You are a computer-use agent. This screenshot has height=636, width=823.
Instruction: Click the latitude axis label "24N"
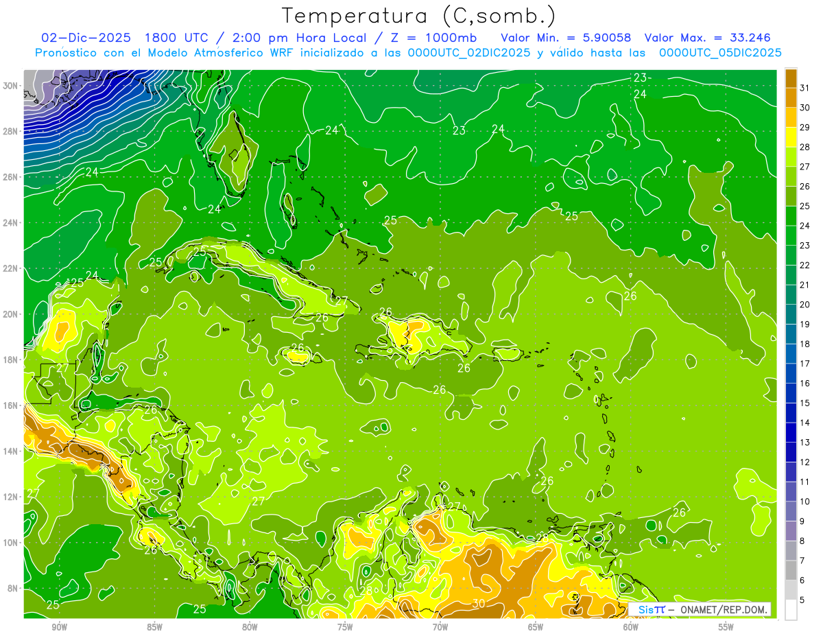(x=12, y=223)
